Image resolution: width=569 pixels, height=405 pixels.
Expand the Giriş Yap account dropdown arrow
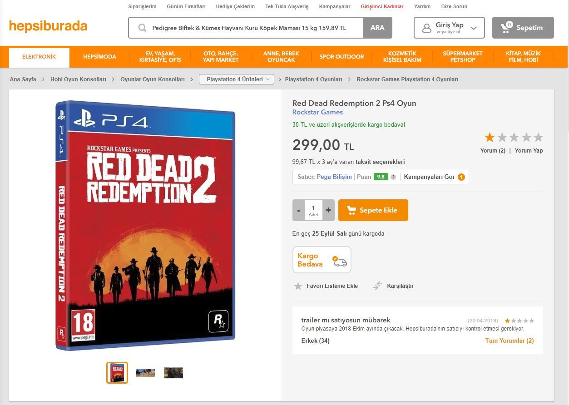click(x=474, y=28)
